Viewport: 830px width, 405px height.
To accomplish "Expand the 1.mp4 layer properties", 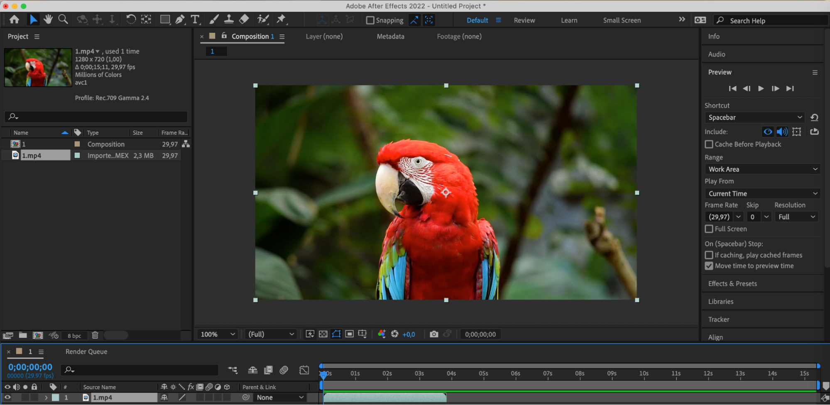I will tap(46, 398).
